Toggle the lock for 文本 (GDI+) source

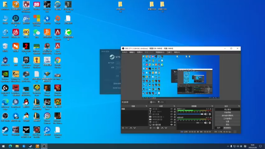click(x=175, y=112)
